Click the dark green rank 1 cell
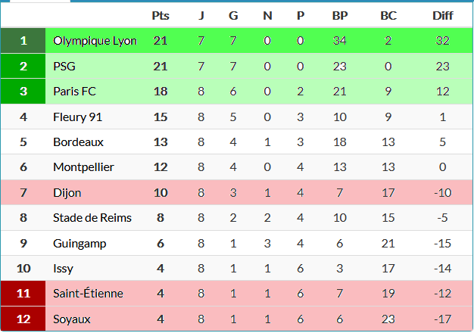 pos(23,41)
